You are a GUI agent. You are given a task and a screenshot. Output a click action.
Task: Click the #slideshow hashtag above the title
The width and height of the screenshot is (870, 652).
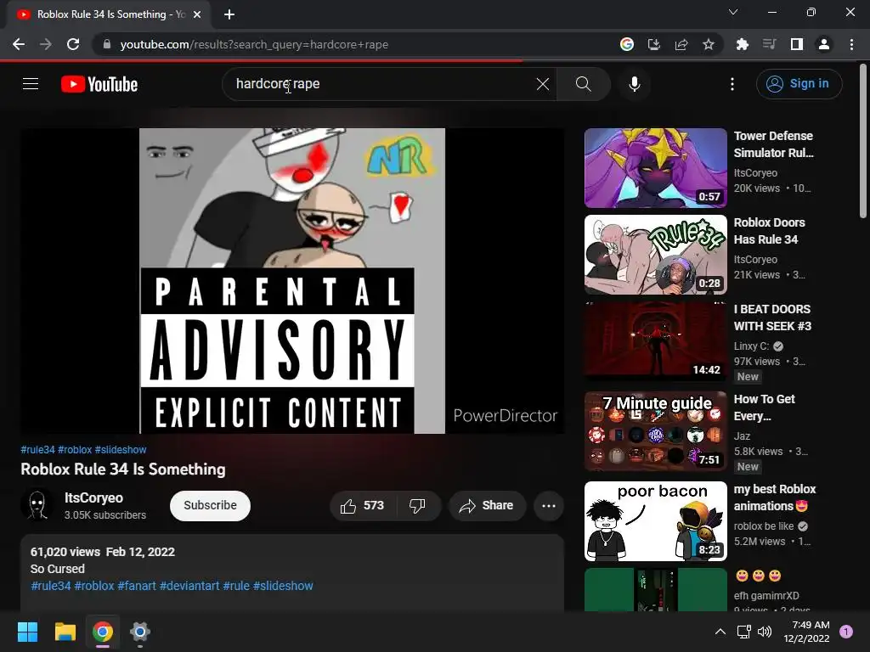click(121, 450)
